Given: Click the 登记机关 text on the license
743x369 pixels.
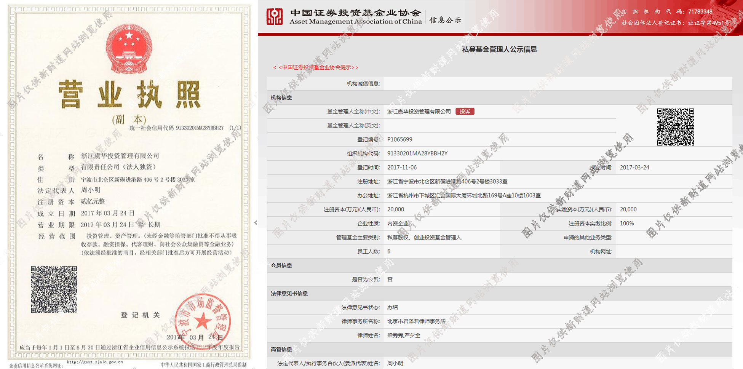Looking at the screenshot, I should tap(140, 315).
